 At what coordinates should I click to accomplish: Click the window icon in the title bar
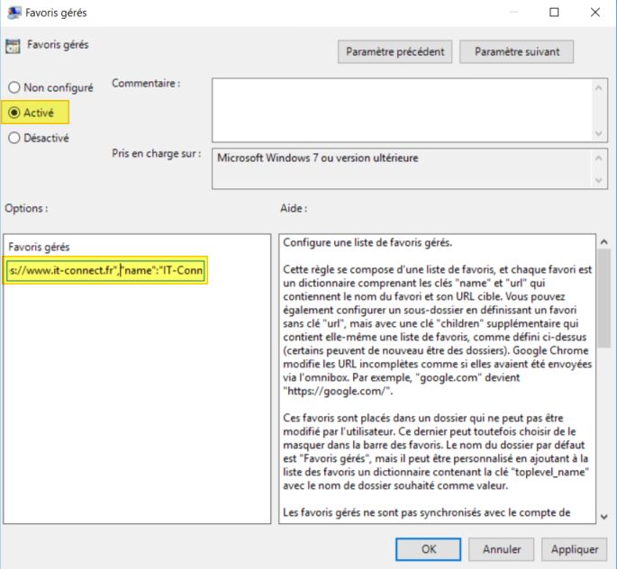pyautogui.click(x=13, y=13)
